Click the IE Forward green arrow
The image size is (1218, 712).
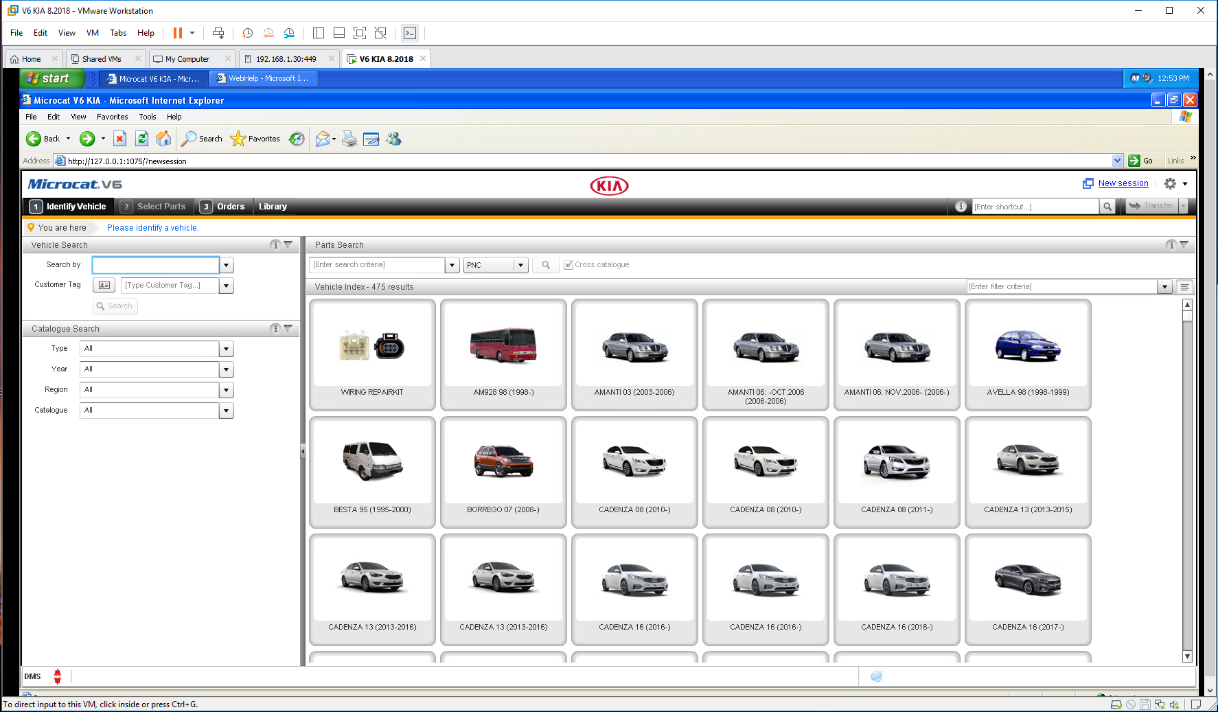coord(87,139)
